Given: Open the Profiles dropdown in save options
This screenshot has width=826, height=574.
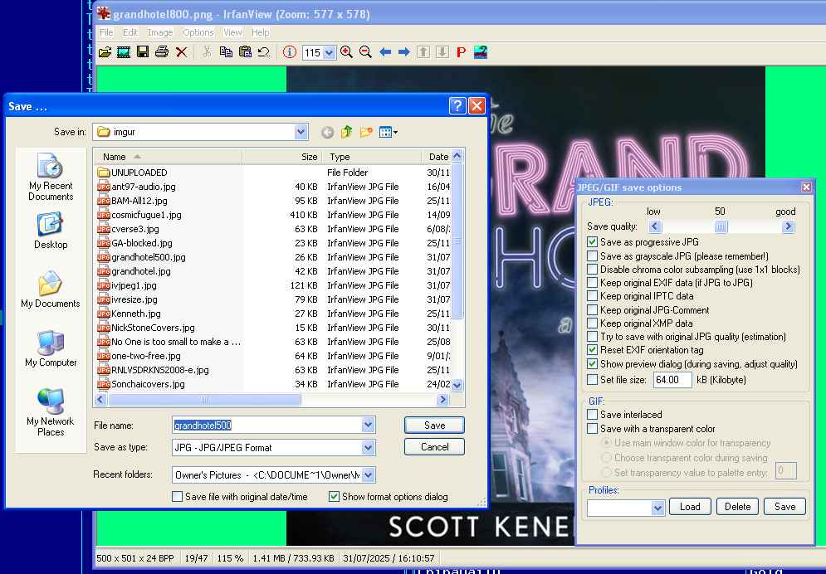Looking at the screenshot, I should pos(657,508).
